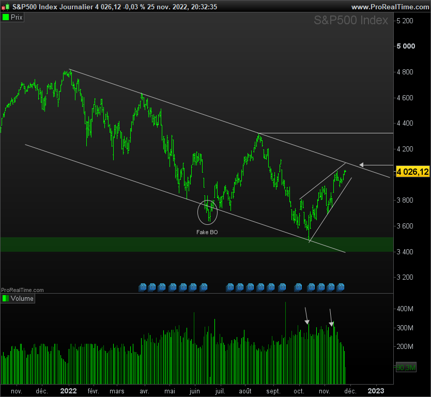Viewport: 431px width, 397px height.
Task: Open the twelfth news document icon from left
Action: pos(271,287)
